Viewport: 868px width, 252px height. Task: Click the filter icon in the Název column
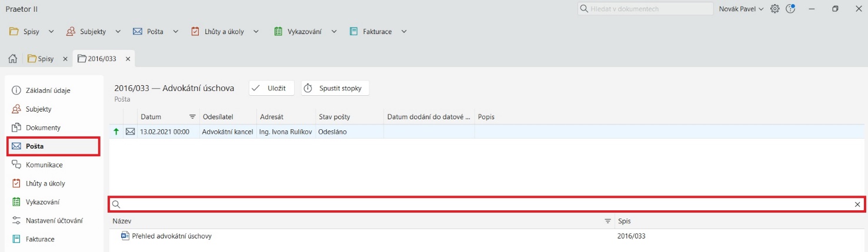[607, 221]
